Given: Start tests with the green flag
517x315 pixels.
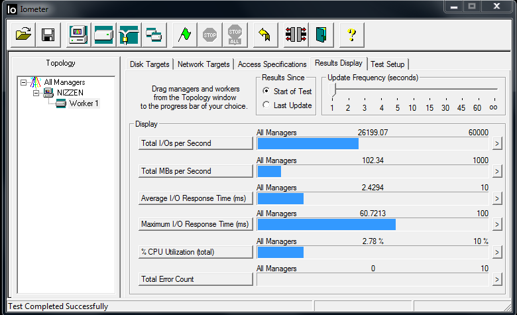Looking at the screenshot, I should tap(185, 34).
